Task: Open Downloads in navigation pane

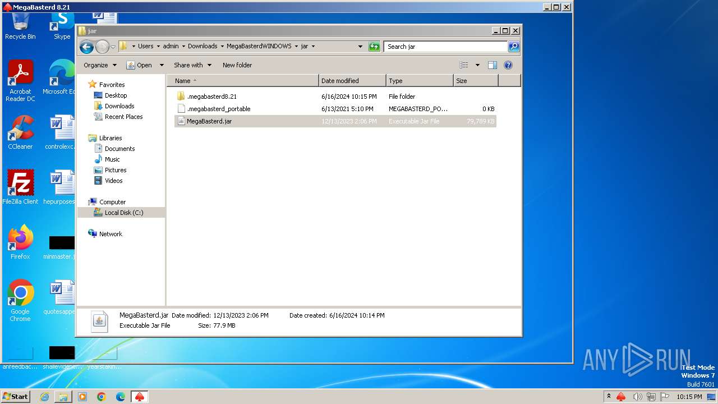Action: pyautogui.click(x=119, y=106)
